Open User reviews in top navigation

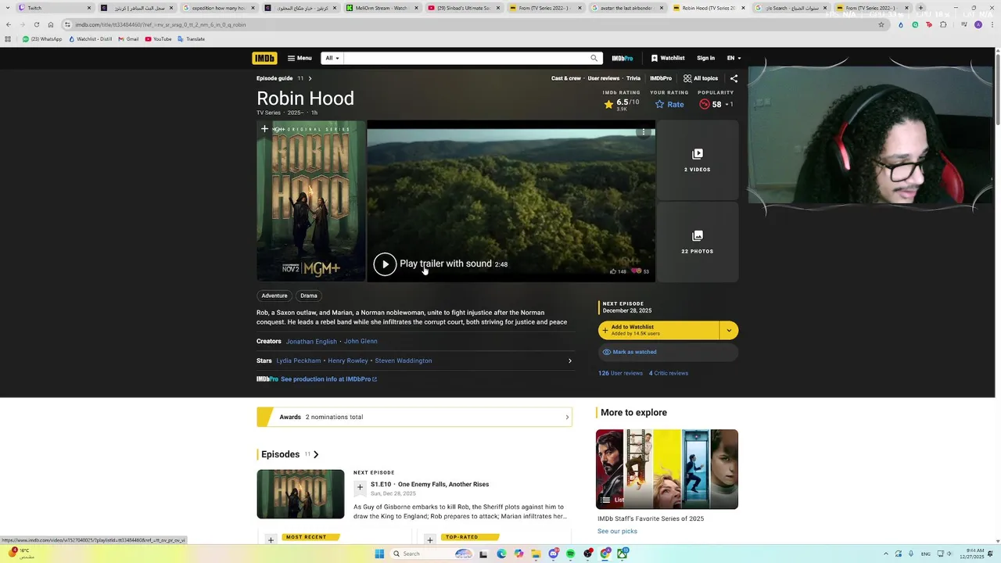[604, 78]
